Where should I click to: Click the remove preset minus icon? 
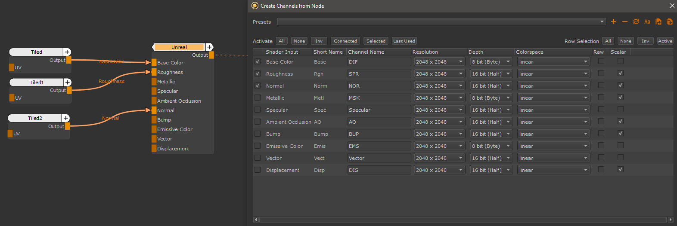(x=625, y=21)
